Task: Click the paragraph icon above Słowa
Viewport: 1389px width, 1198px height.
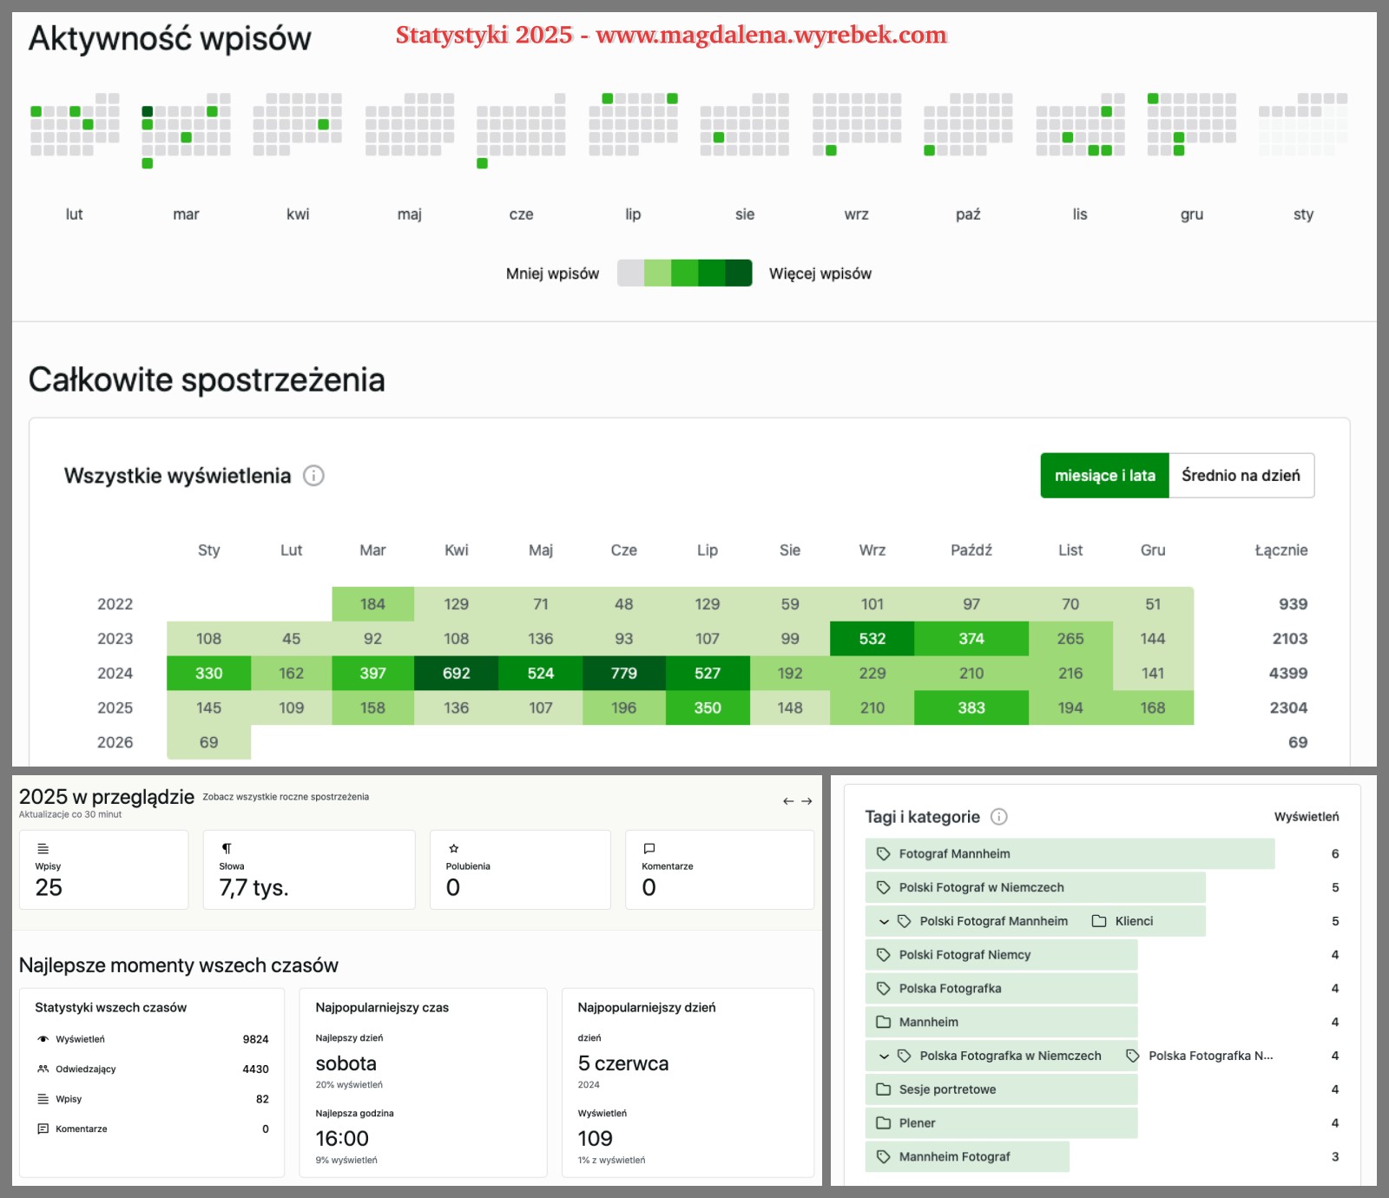Action: pyautogui.click(x=227, y=848)
